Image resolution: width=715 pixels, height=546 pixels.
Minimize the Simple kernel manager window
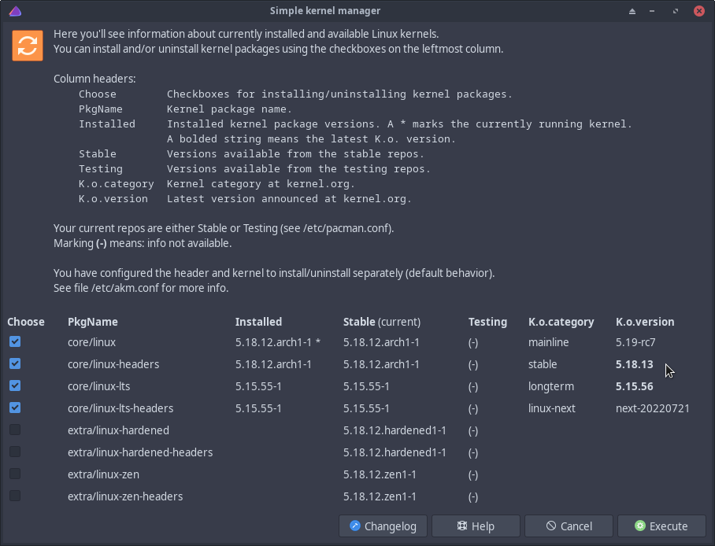pos(654,11)
